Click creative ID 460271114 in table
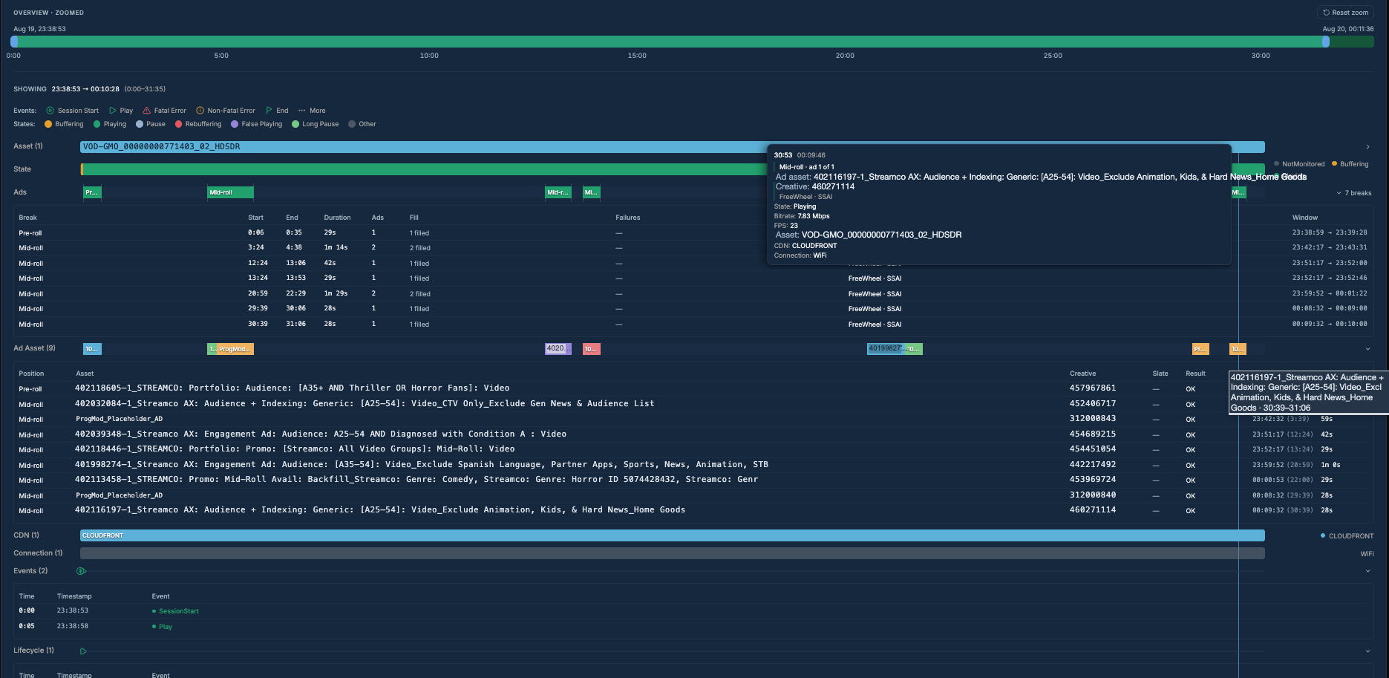Viewport: 1389px width, 678px height. [x=1092, y=510]
